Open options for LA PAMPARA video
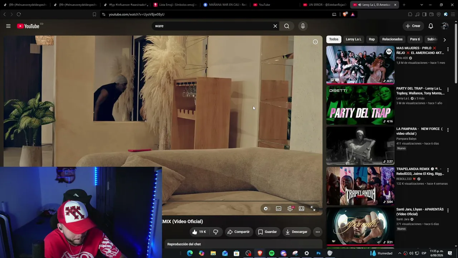This screenshot has width=458, height=258. pyautogui.click(x=448, y=130)
